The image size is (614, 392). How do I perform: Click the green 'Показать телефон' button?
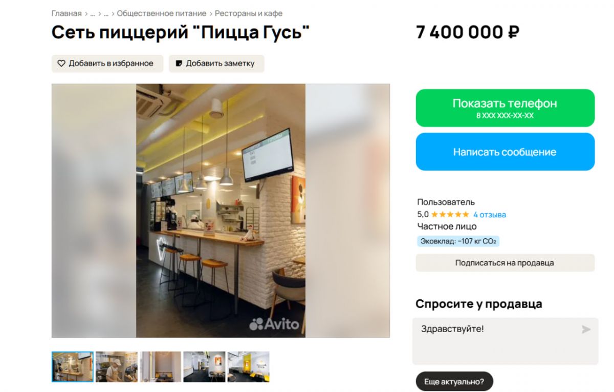click(505, 108)
